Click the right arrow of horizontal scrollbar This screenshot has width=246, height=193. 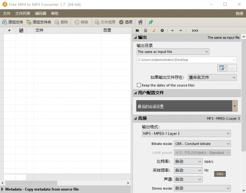tap(128, 183)
